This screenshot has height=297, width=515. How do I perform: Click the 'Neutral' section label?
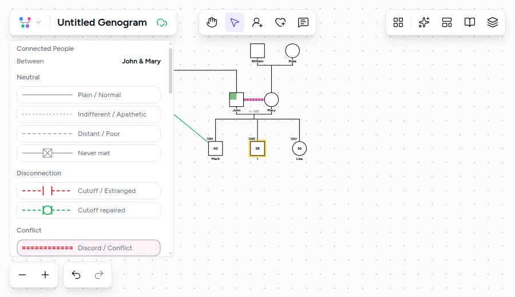point(28,77)
